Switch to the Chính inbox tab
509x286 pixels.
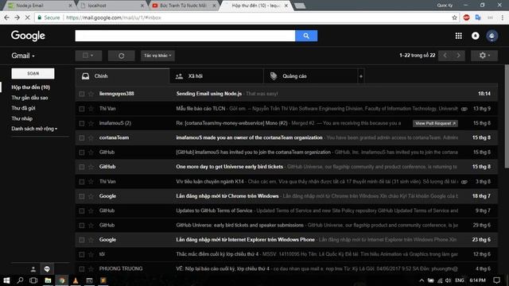122,76
